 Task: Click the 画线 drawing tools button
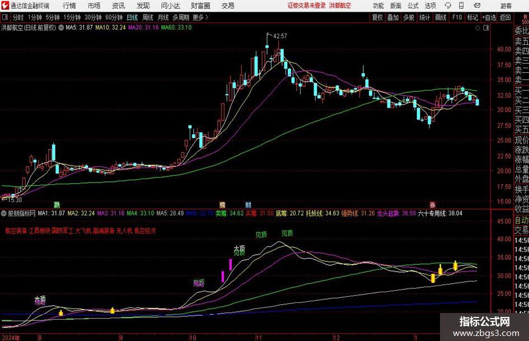tap(441, 17)
